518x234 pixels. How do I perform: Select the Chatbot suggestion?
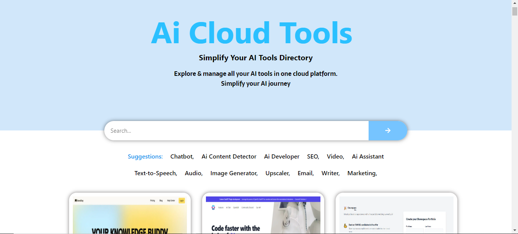pos(182,157)
